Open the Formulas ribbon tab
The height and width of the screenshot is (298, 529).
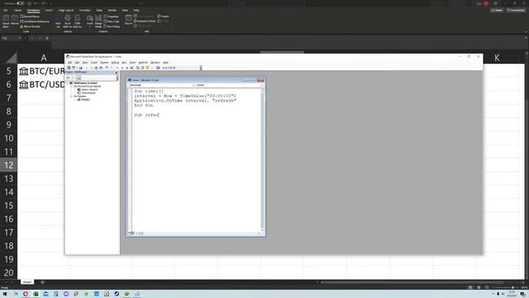coord(84,11)
